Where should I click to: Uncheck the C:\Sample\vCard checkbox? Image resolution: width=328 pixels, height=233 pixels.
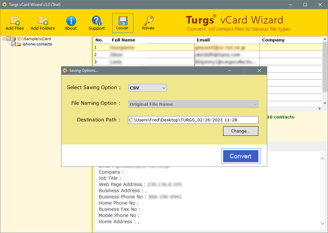tap(8, 39)
